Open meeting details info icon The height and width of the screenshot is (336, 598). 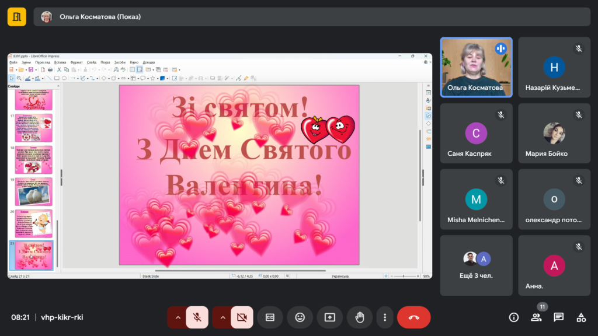(x=514, y=317)
